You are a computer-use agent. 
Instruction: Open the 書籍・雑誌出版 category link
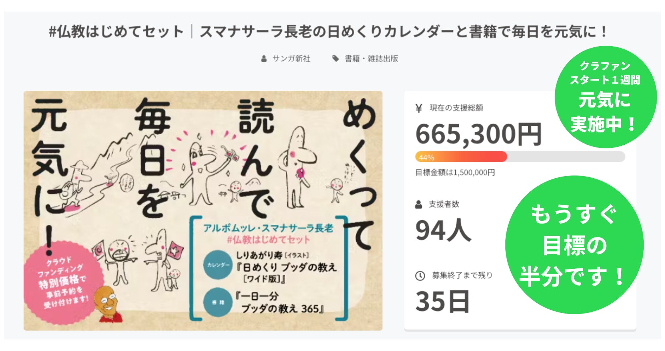pyautogui.click(x=371, y=59)
